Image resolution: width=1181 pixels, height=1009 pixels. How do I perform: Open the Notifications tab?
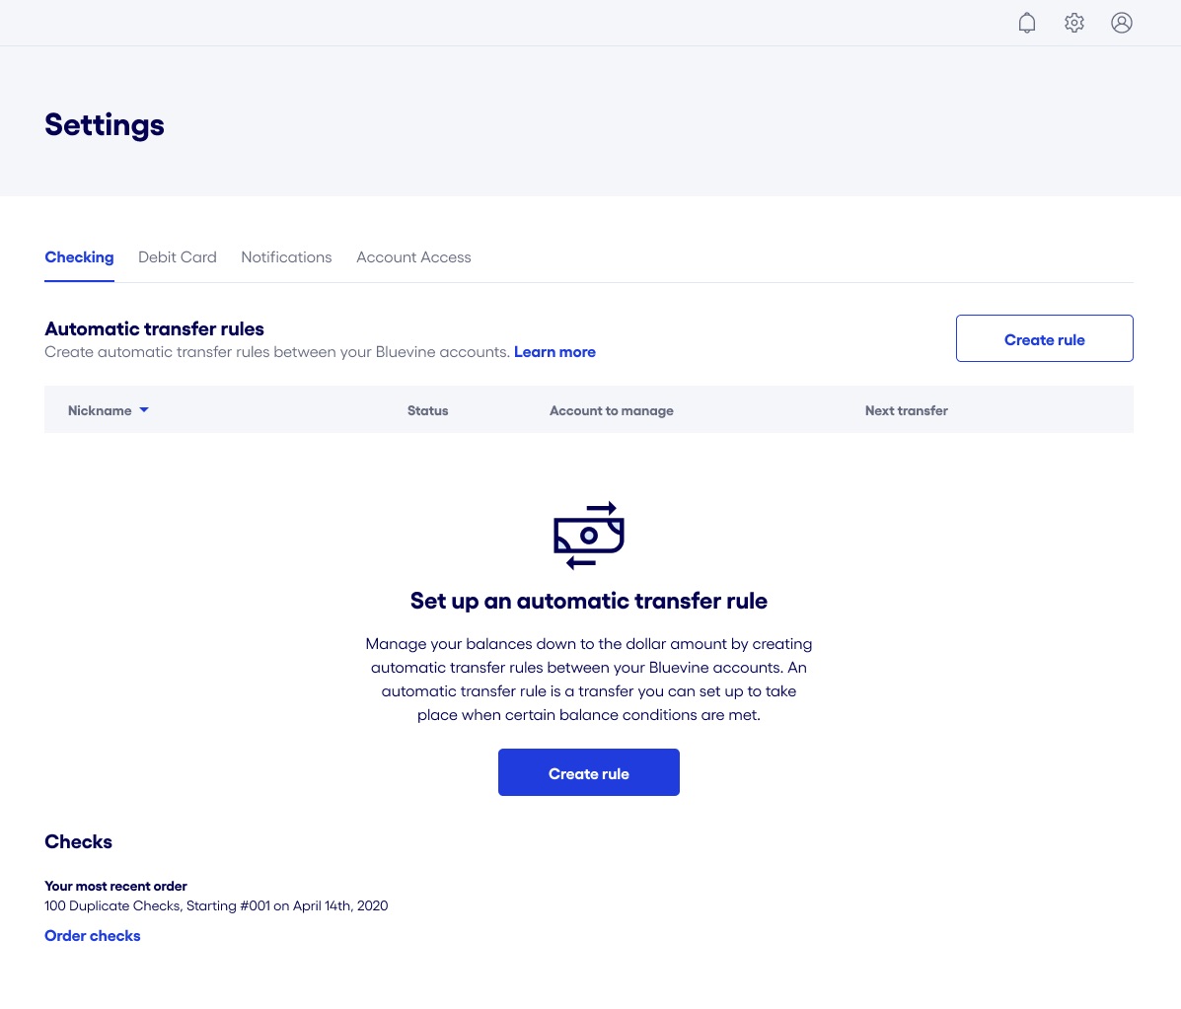click(x=286, y=257)
